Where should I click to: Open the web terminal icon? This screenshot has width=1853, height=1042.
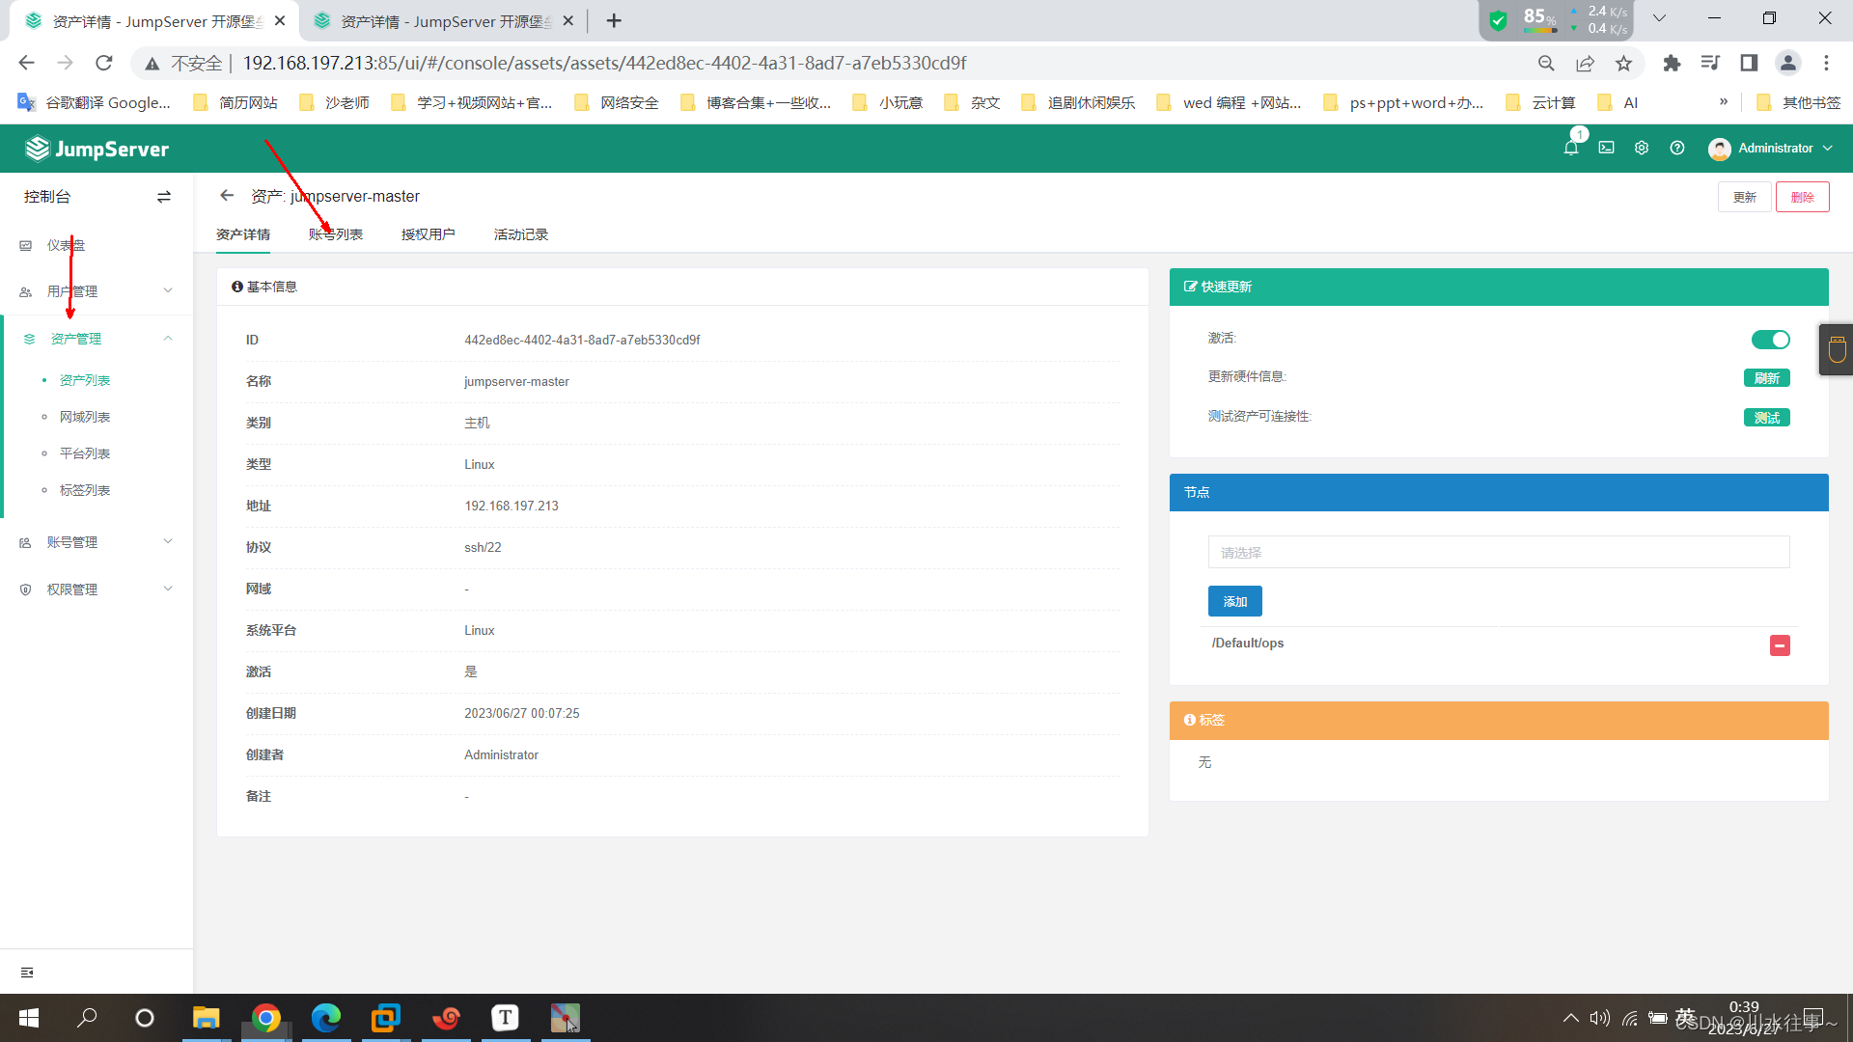(x=1606, y=148)
